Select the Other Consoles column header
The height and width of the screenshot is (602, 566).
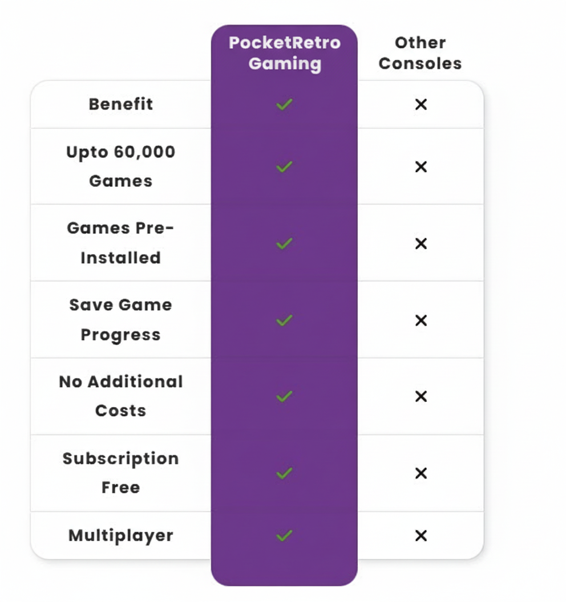[x=420, y=53]
